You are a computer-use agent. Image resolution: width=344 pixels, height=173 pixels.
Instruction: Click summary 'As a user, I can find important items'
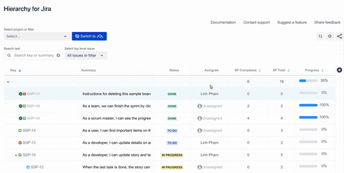(117, 131)
